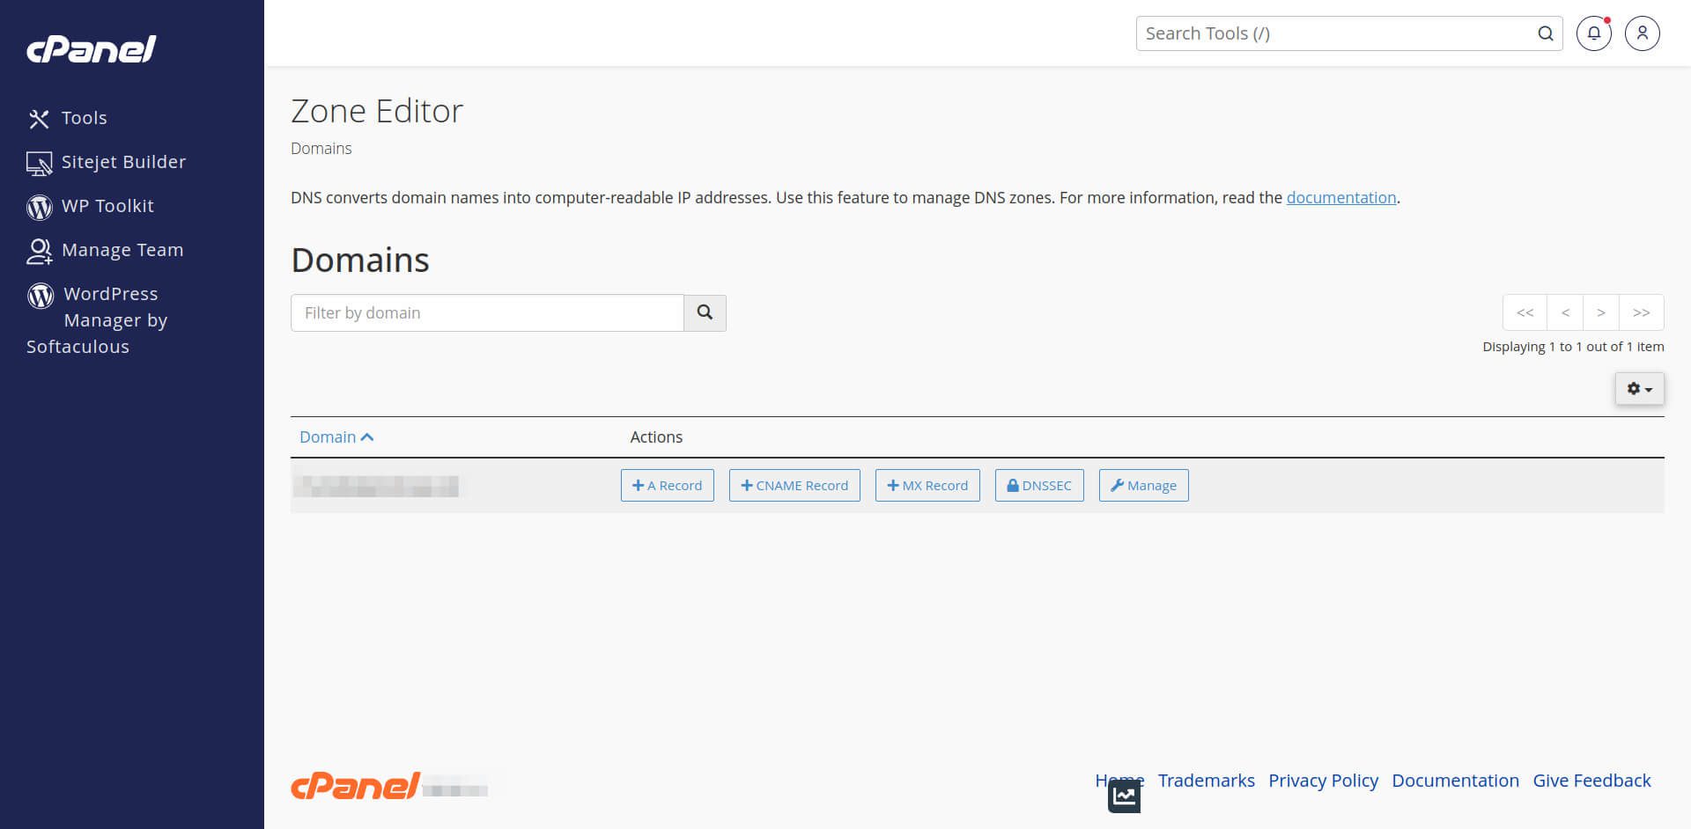Select the Tools wrench icon in sidebar

click(40, 117)
